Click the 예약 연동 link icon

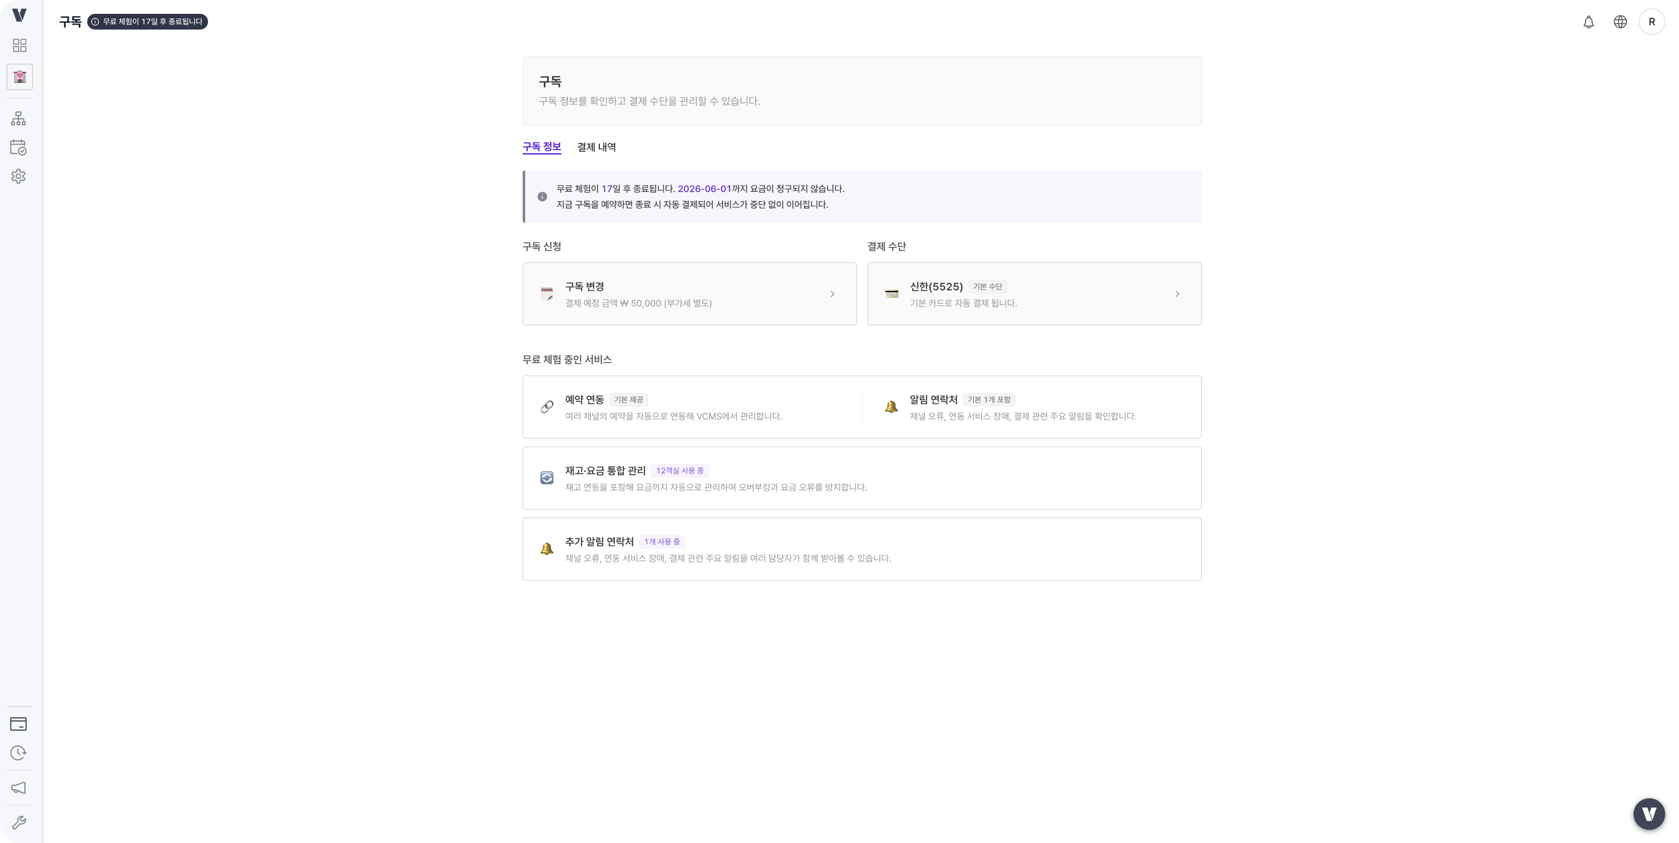(x=547, y=406)
